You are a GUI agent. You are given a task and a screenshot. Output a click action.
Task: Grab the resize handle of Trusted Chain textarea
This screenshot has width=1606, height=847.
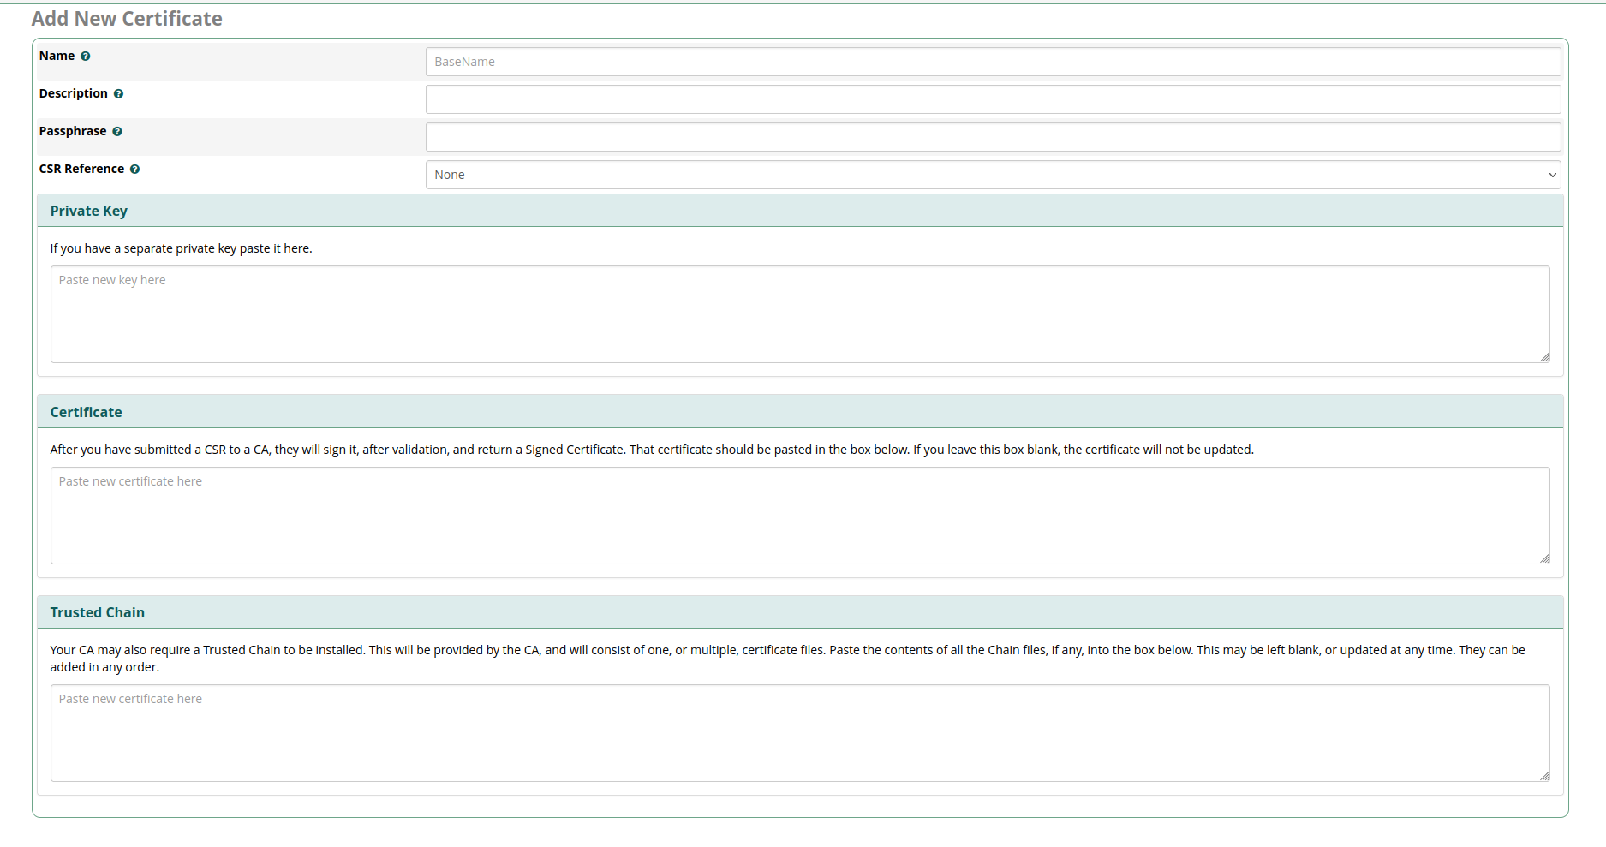[x=1544, y=776]
